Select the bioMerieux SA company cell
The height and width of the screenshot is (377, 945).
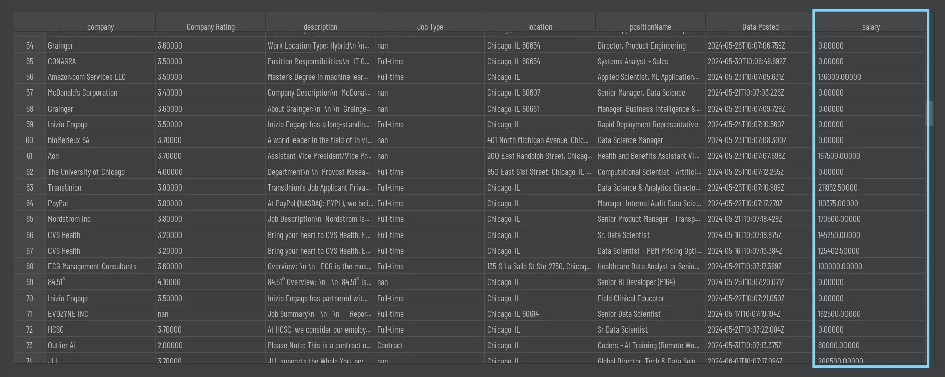[100, 140]
